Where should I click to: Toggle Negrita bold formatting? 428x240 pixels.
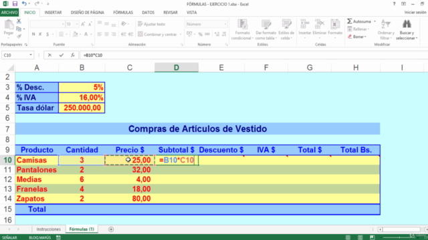tap(33, 34)
